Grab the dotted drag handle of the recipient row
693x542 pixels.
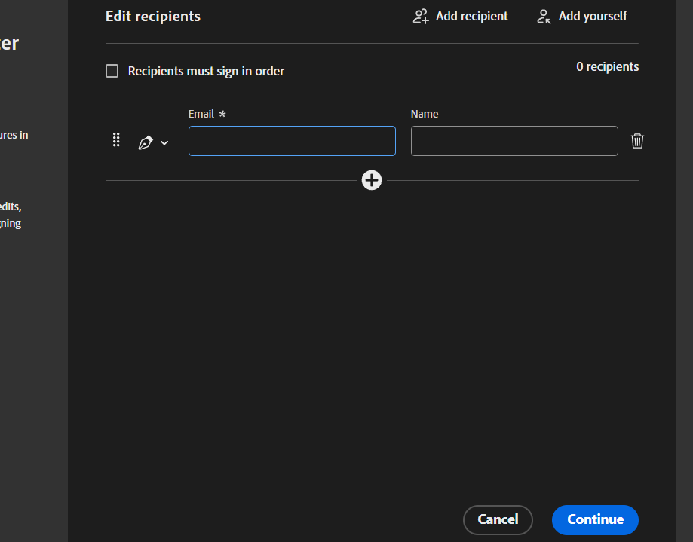pyautogui.click(x=116, y=140)
